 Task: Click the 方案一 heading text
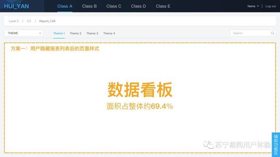click(55, 48)
